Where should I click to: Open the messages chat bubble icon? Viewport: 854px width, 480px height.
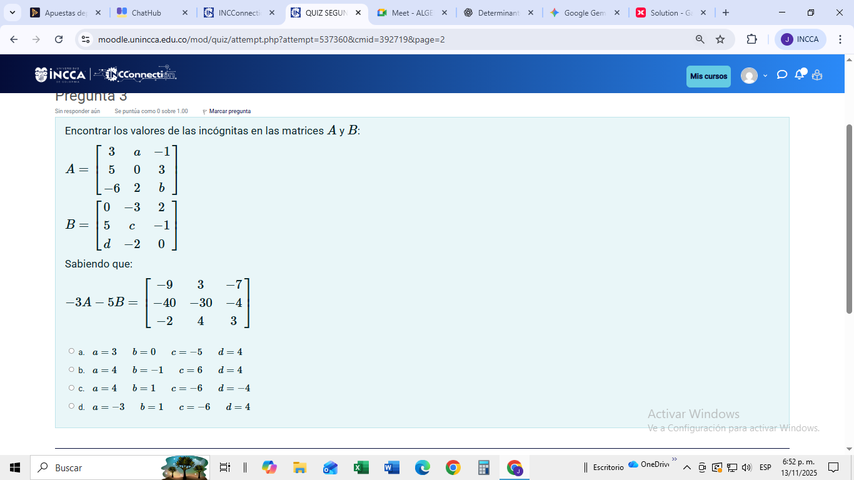pos(781,75)
